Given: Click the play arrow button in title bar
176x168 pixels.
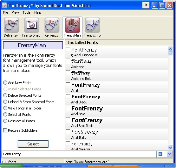Looking at the screenshot, I should [146, 5].
